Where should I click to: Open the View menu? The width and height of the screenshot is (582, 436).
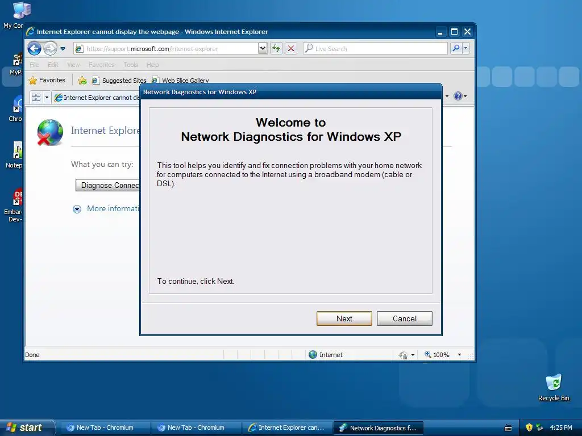pyautogui.click(x=73, y=65)
